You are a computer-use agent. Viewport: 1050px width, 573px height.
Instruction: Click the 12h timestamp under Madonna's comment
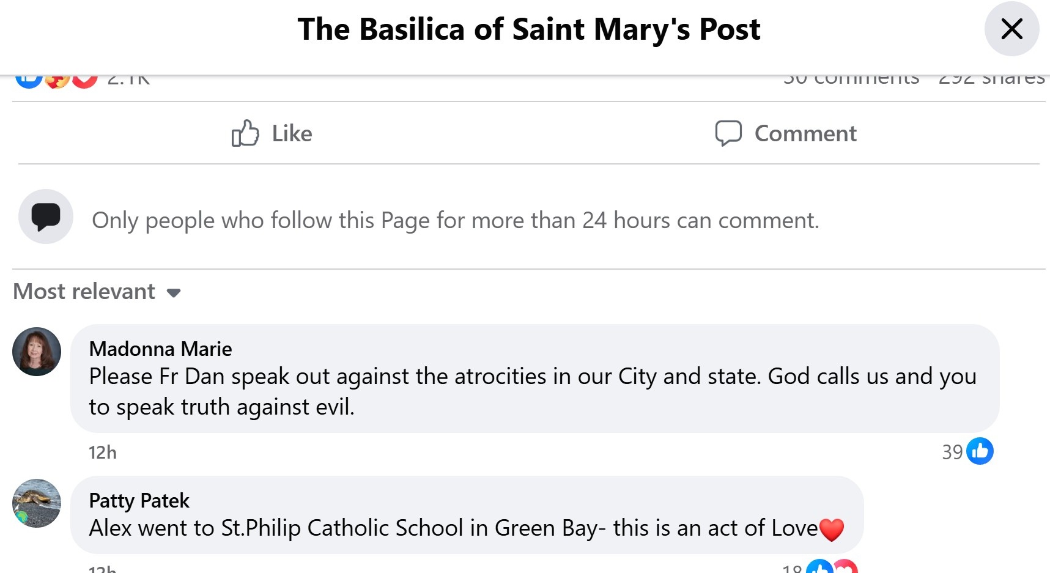[x=103, y=452]
